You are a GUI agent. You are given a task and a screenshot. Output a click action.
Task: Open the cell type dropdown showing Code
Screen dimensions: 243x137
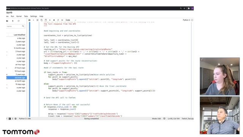71,20
